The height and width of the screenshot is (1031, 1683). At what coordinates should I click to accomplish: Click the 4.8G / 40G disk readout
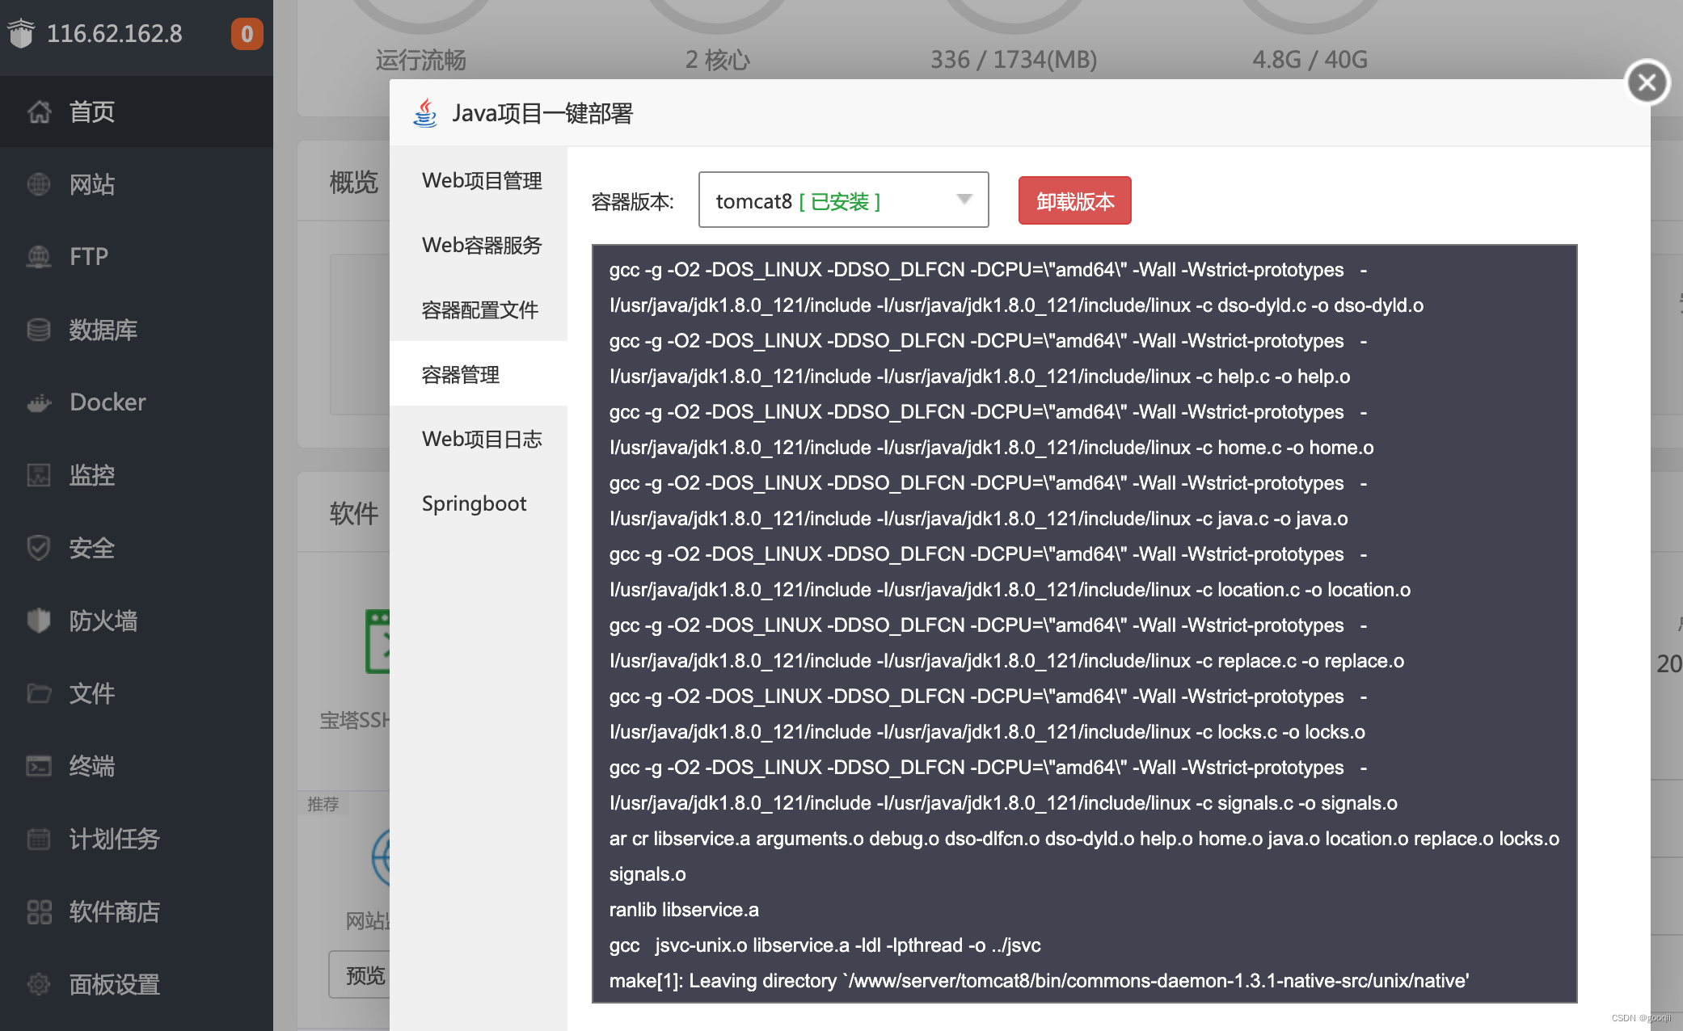[1310, 60]
